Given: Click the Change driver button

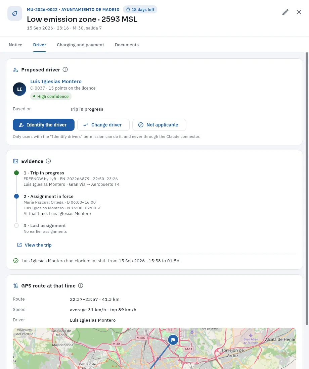Looking at the screenshot, I should click(x=103, y=125).
